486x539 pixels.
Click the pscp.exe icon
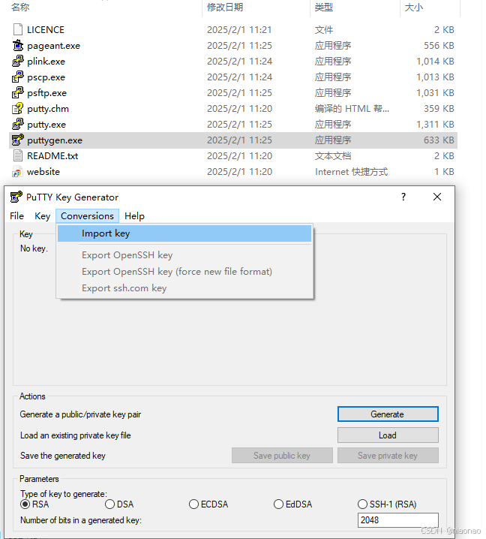[x=18, y=77]
